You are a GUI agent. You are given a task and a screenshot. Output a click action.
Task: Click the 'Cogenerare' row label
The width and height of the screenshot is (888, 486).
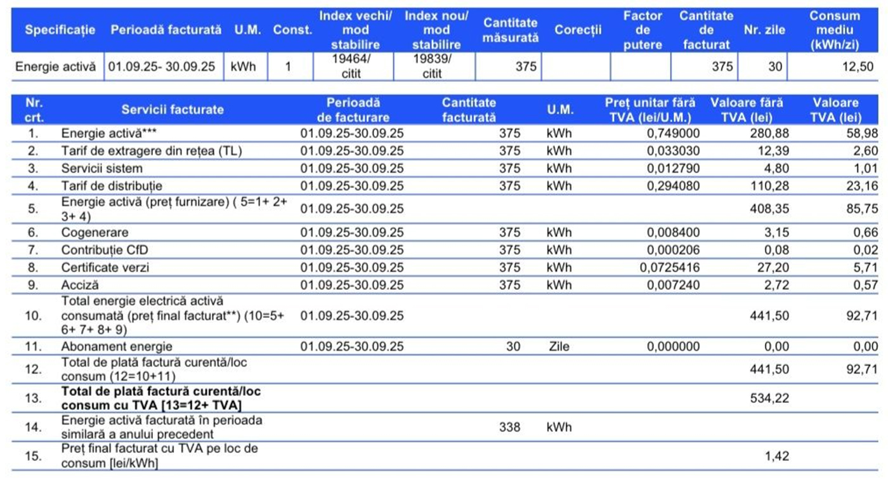pyautogui.click(x=95, y=233)
